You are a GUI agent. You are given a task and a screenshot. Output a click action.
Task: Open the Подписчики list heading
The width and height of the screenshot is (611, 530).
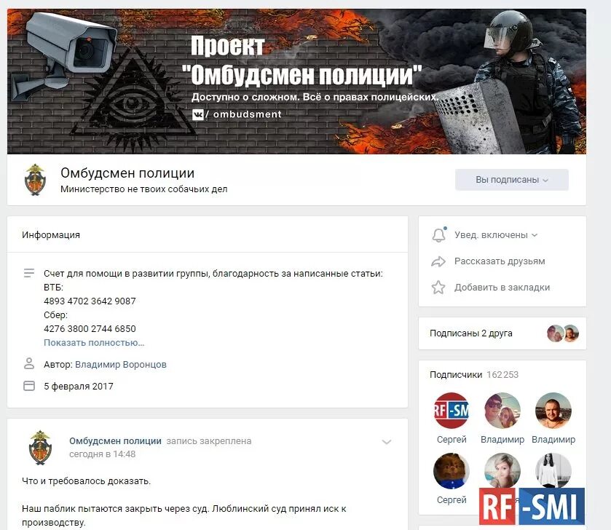pyautogui.click(x=456, y=375)
